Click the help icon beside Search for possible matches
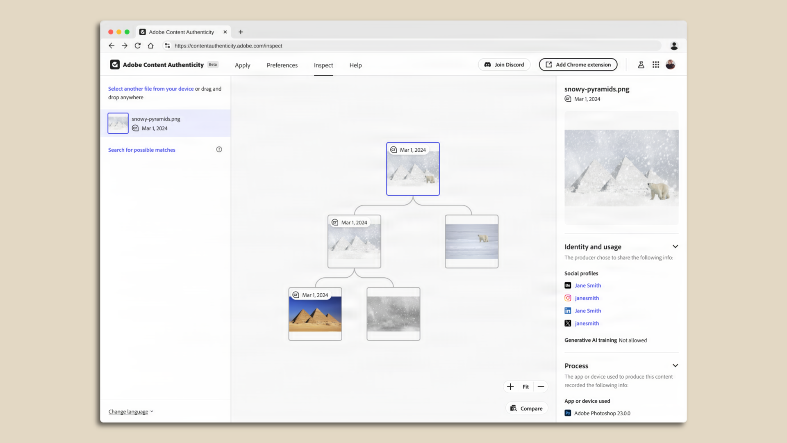Image resolution: width=787 pixels, height=443 pixels. pyautogui.click(x=219, y=149)
